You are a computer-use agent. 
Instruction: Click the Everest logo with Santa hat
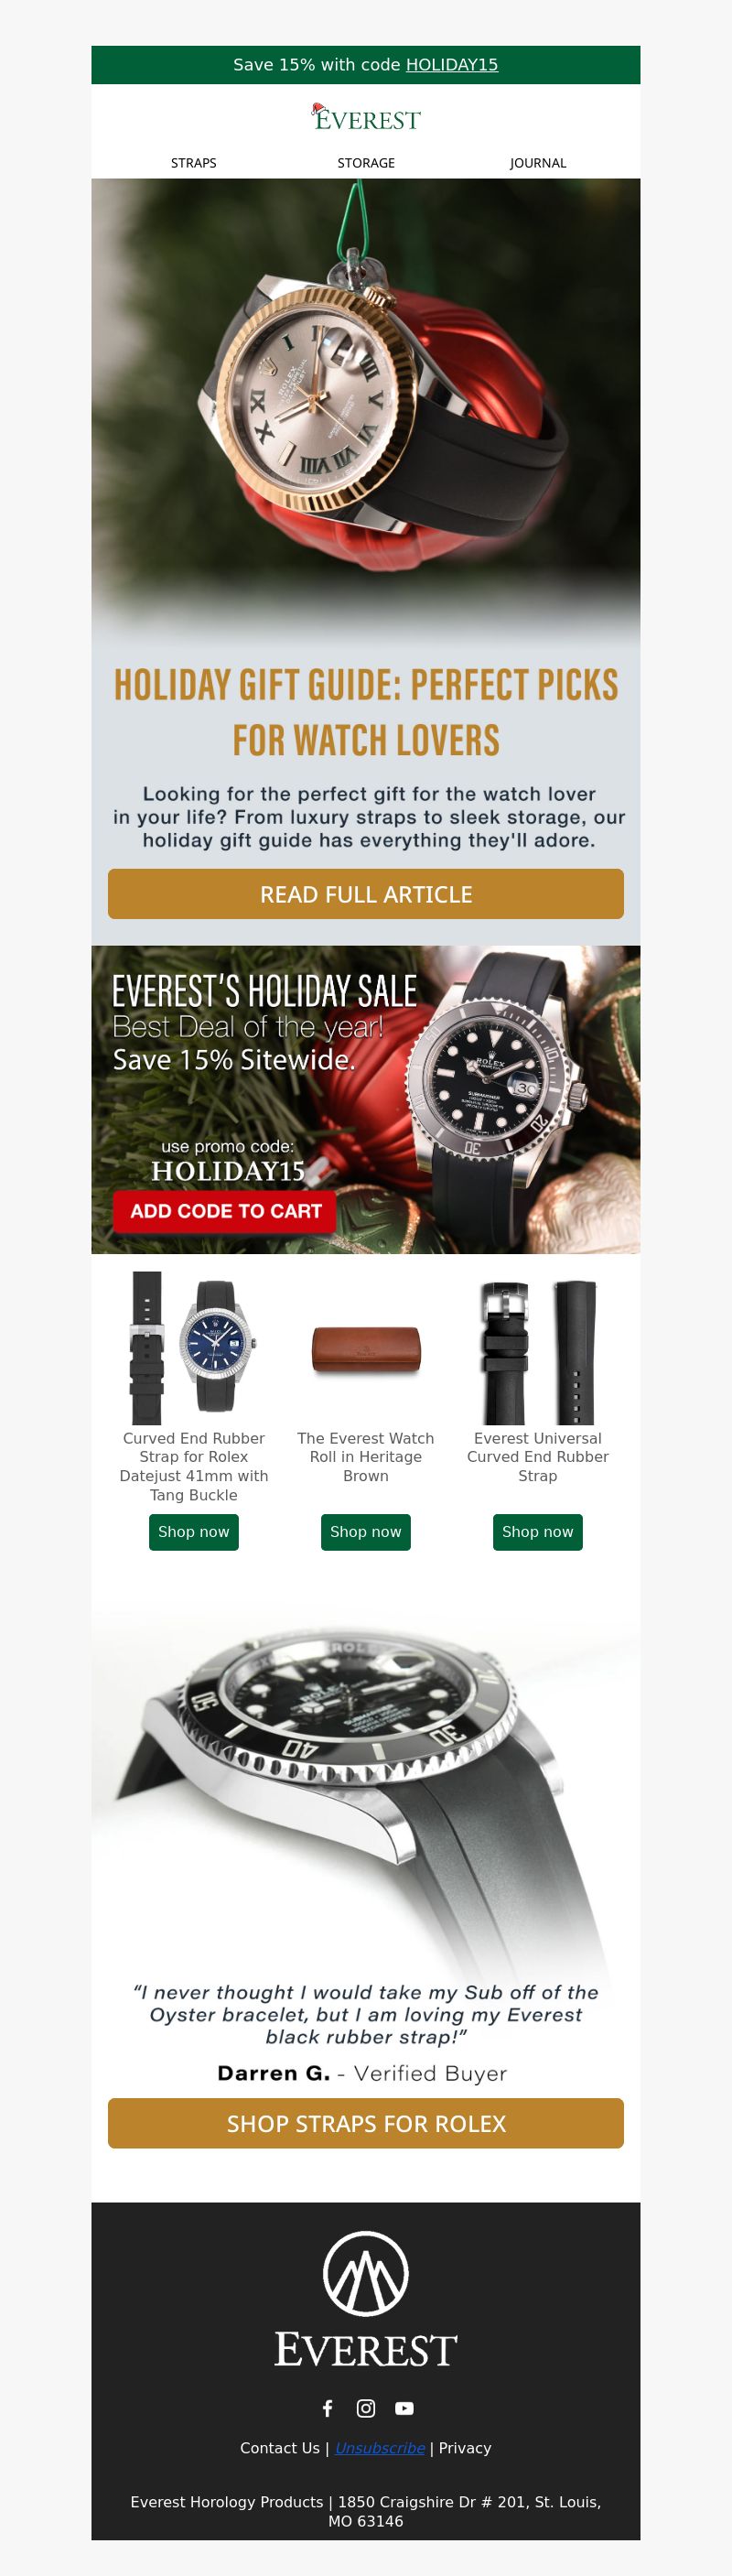pyautogui.click(x=366, y=118)
